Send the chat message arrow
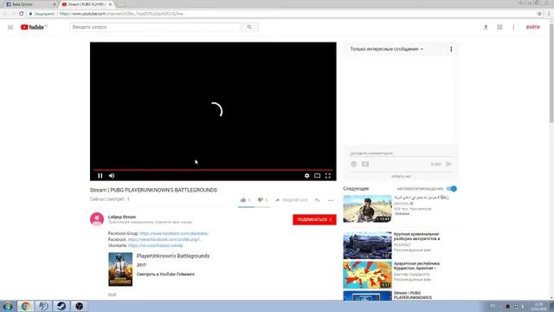554x312 pixels. [x=448, y=164]
